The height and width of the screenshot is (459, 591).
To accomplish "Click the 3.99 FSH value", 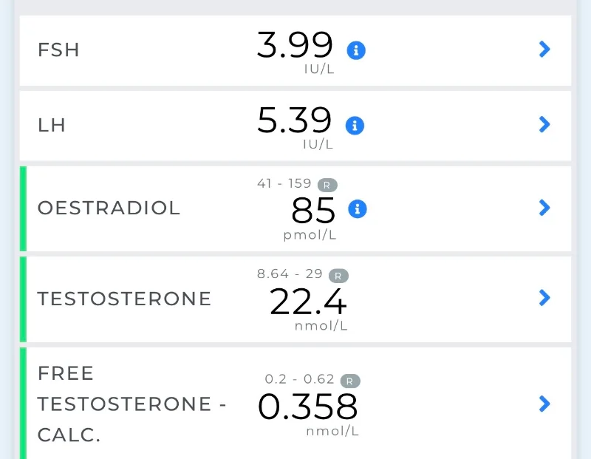I will point(295,45).
